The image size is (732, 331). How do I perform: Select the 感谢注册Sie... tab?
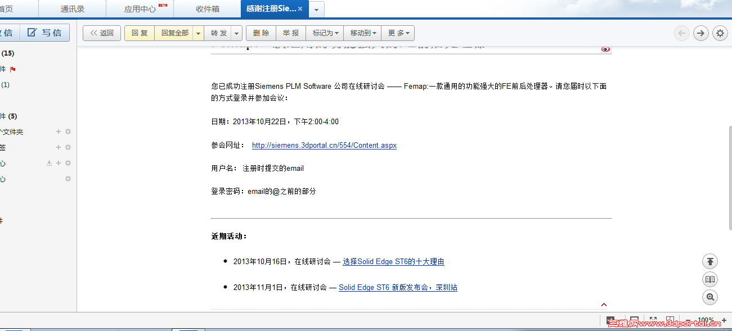pos(271,9)
